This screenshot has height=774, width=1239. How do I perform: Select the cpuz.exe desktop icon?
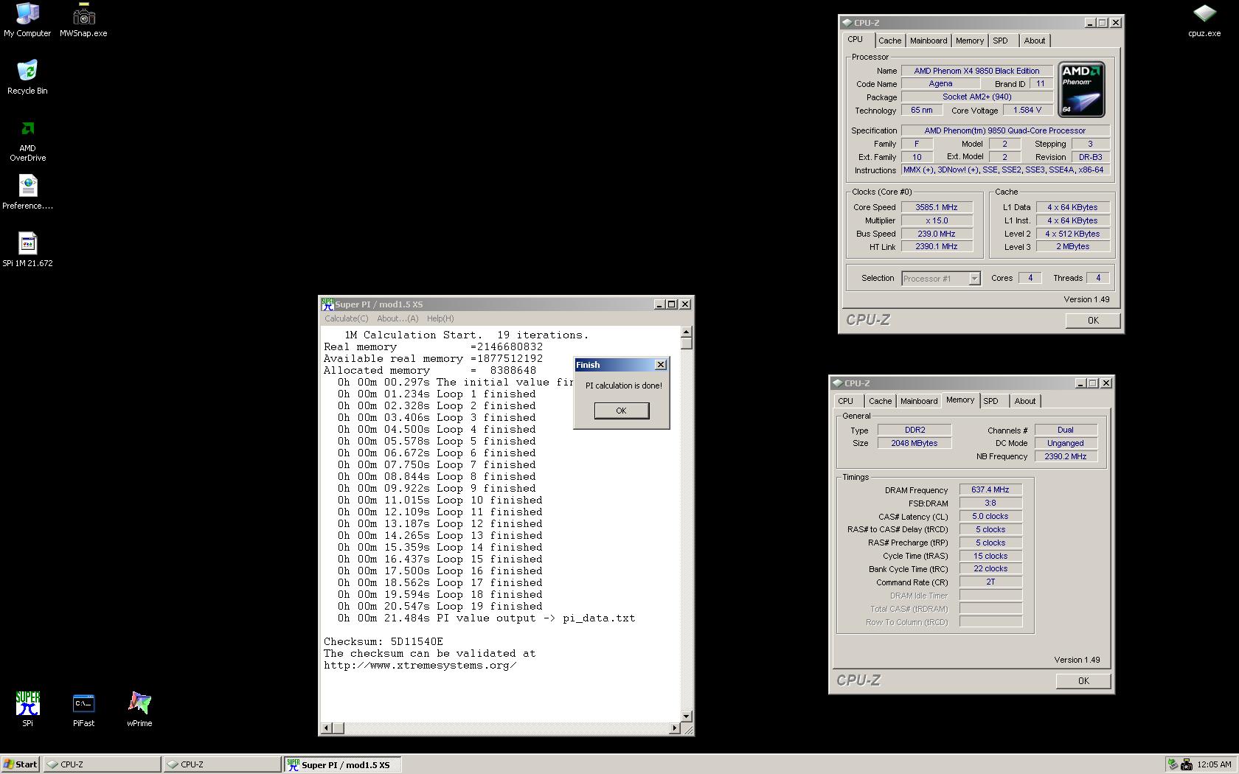click(x=1204, y=20)
